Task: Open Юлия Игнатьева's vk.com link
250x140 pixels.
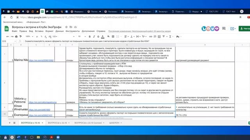Action: (x=39, y=110)
